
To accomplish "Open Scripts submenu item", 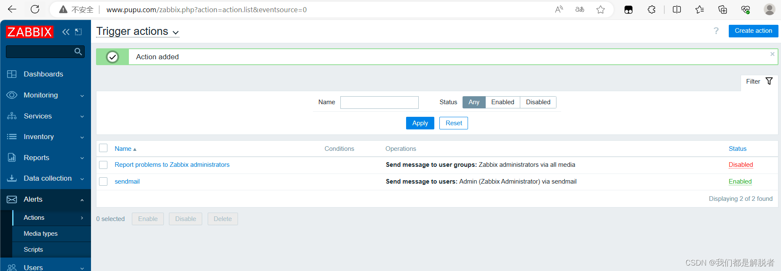I will 51,250.
